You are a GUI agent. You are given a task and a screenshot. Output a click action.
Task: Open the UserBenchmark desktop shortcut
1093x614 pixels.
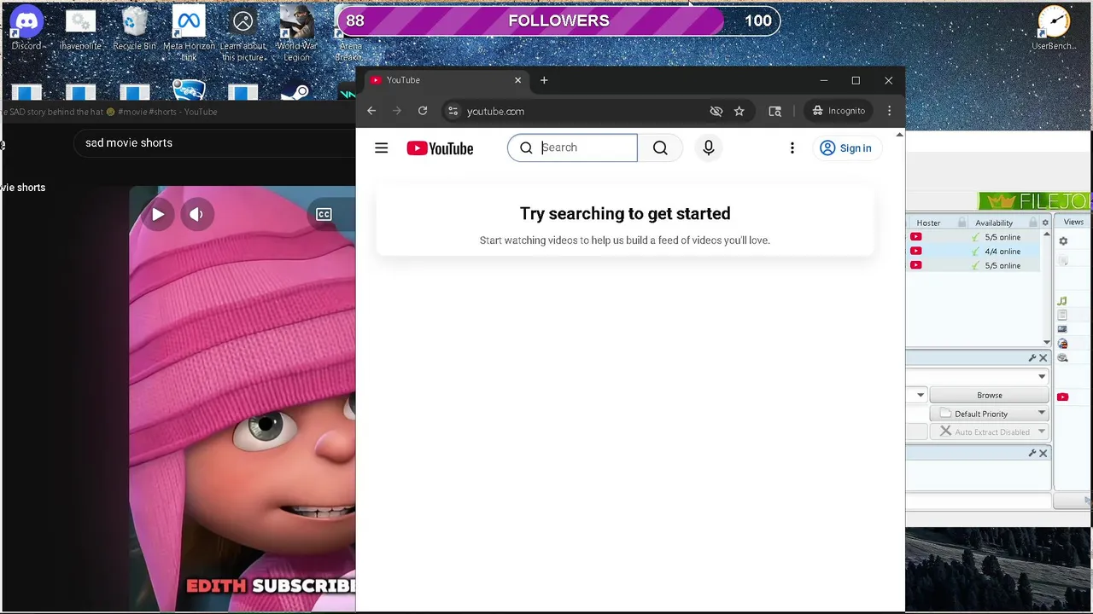point(1054,27)
